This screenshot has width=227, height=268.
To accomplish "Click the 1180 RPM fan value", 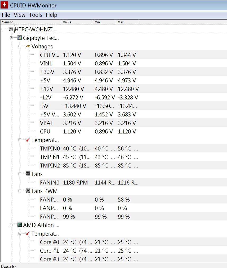I will (x=75, y=183).
